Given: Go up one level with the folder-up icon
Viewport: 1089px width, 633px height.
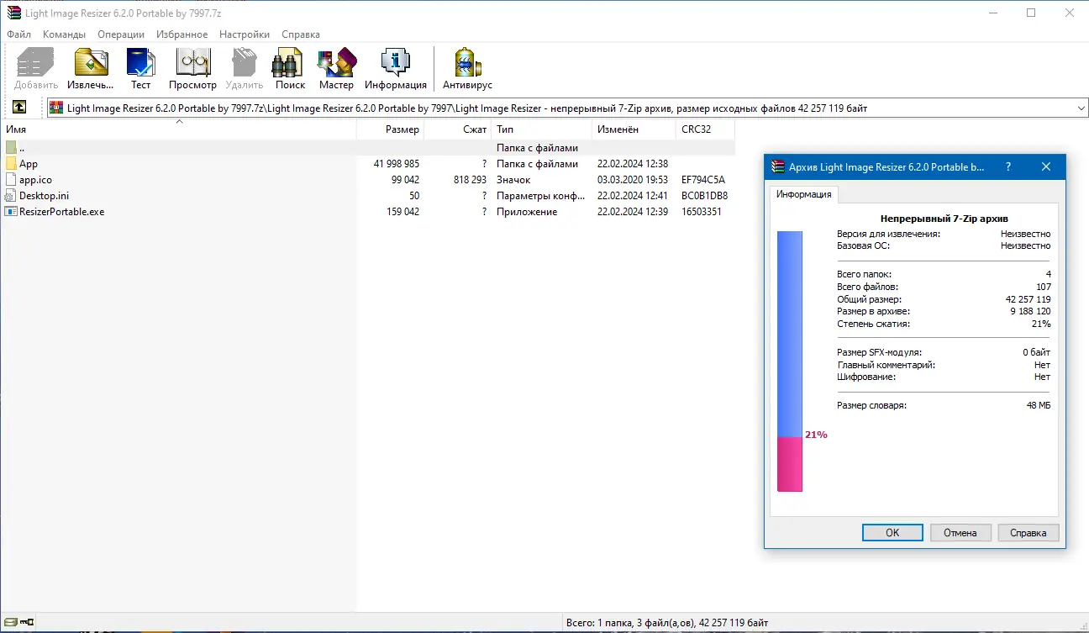Looking at the screenshot, I should pyautogui.click(x=18, y=107).
